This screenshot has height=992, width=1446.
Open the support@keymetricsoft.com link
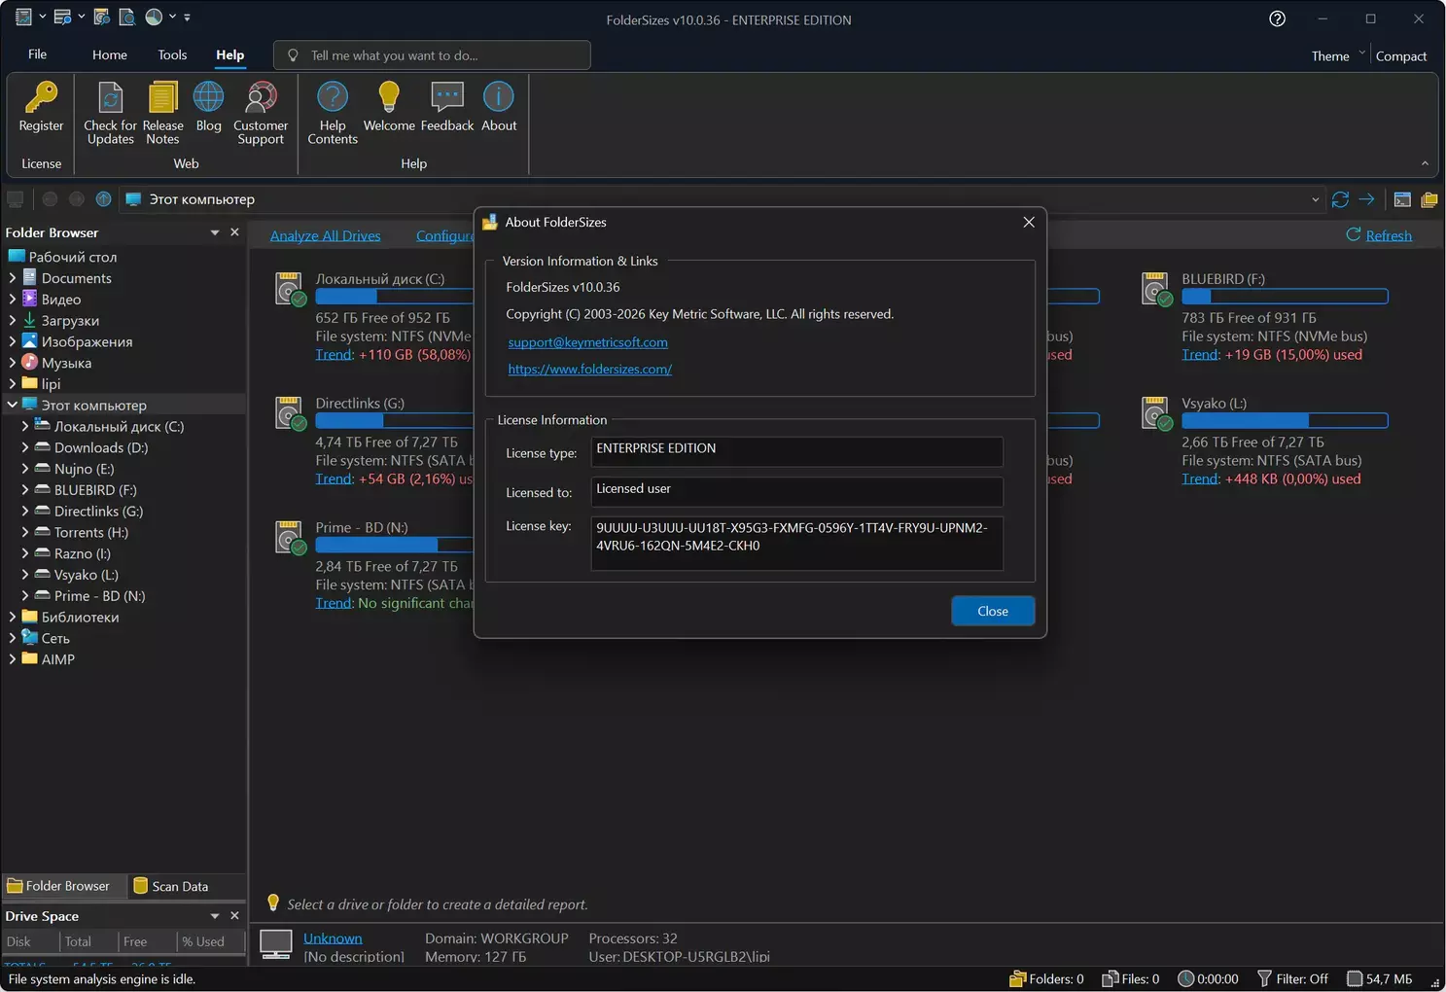pyautogui.click(x=587, y=342)
